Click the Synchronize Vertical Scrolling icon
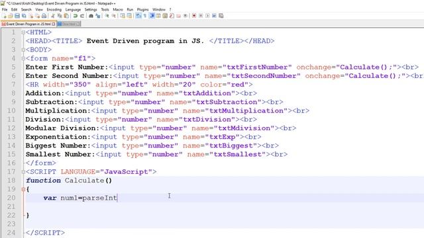Viewport: 424px width, 238px height. point(123,16)
